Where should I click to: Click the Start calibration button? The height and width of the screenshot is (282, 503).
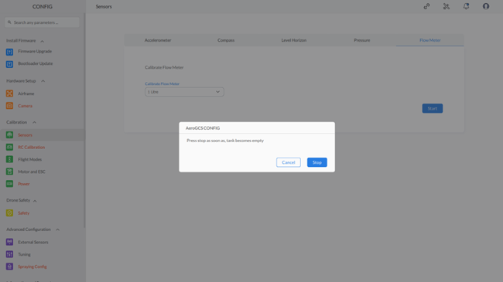[433, 108]
